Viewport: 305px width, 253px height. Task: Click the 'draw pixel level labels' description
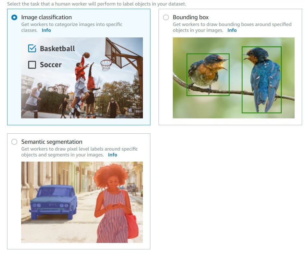coord(80,152)
